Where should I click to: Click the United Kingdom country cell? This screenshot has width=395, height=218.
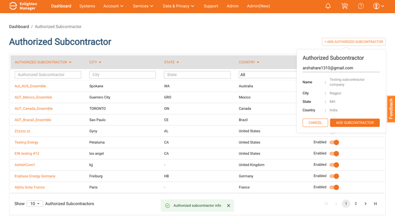[251, 165]
